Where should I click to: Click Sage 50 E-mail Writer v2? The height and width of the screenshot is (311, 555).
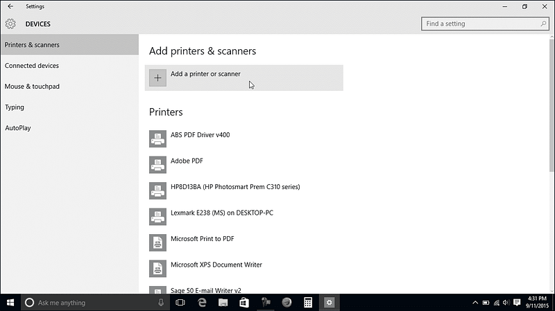pos(205,290)
